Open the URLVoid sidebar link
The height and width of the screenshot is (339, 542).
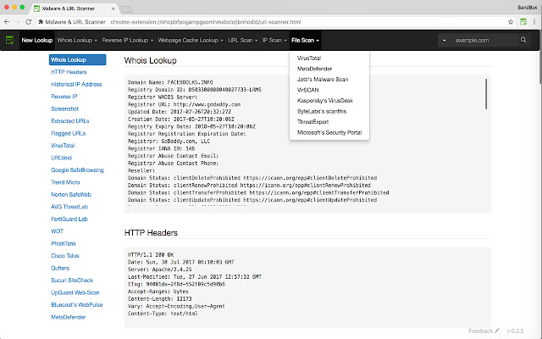point(61,158)
